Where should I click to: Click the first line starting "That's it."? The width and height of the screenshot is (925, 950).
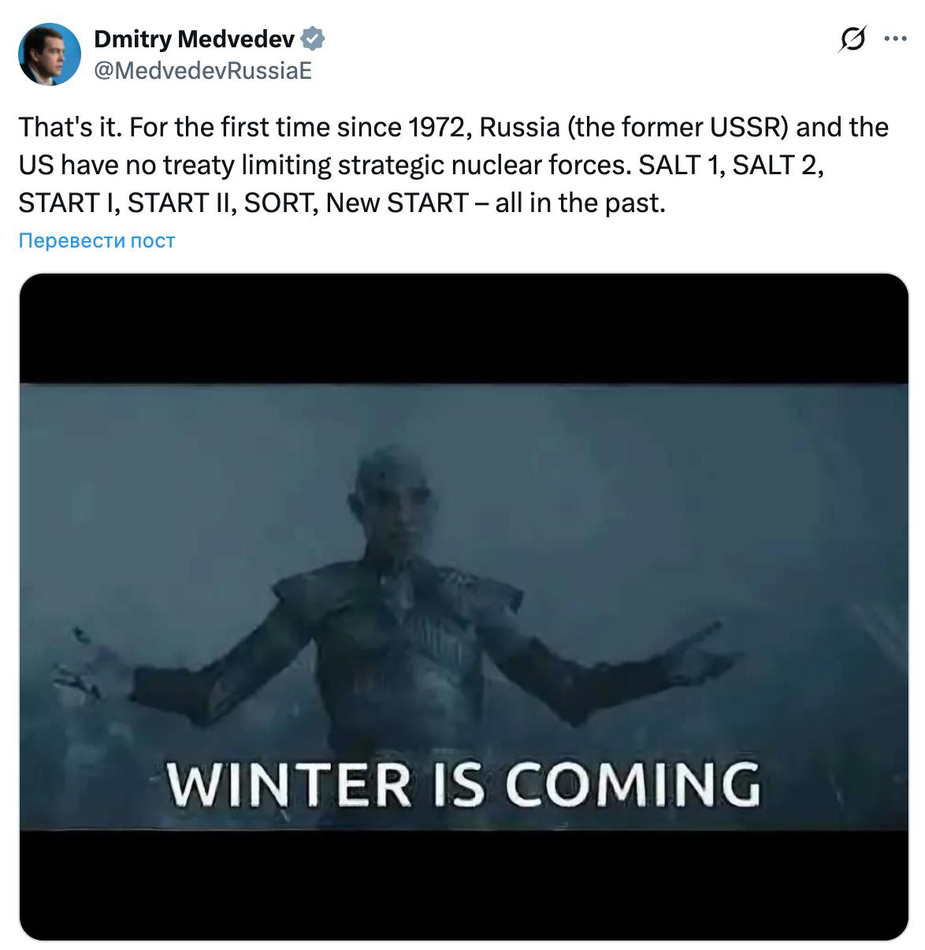tap(453, 127)
